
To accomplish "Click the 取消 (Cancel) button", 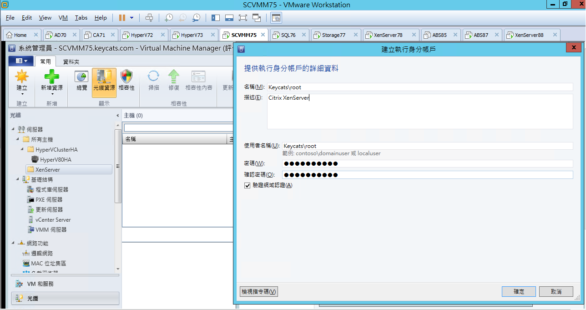I will pyautogui.click(x=556, y=291).
